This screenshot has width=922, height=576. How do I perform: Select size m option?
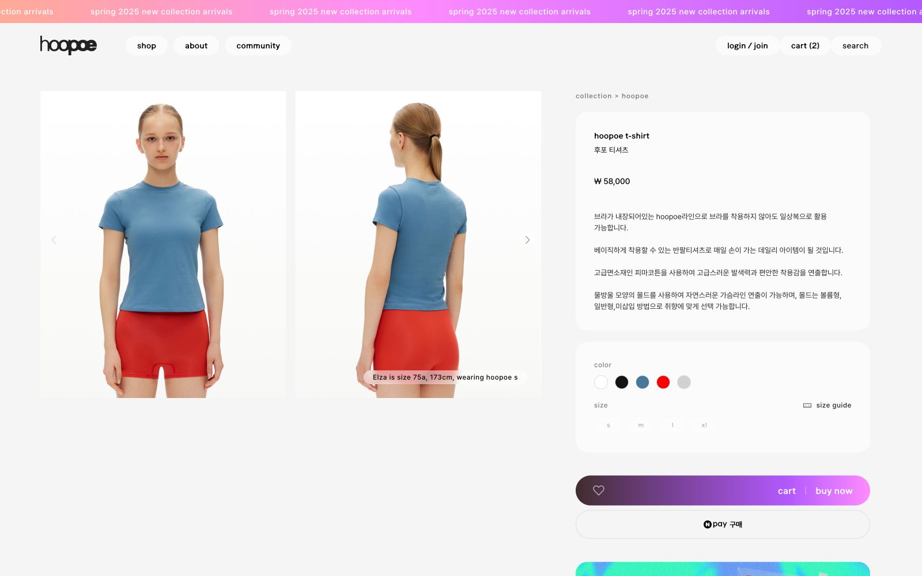641,425
